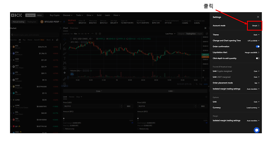Select the text annotation tool
The height and width of the screenshot is (151, 269).
point(65,58)
